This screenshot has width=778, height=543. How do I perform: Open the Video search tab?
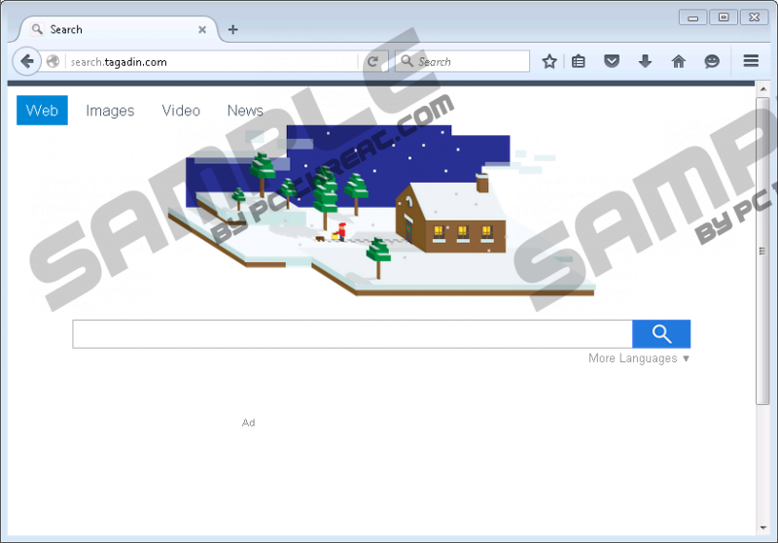click(181, 111)
